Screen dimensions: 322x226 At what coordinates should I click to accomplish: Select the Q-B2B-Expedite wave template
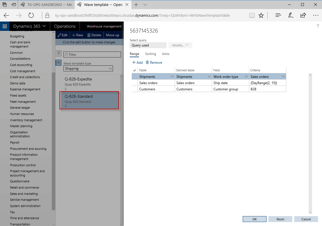tap(90, 84)
